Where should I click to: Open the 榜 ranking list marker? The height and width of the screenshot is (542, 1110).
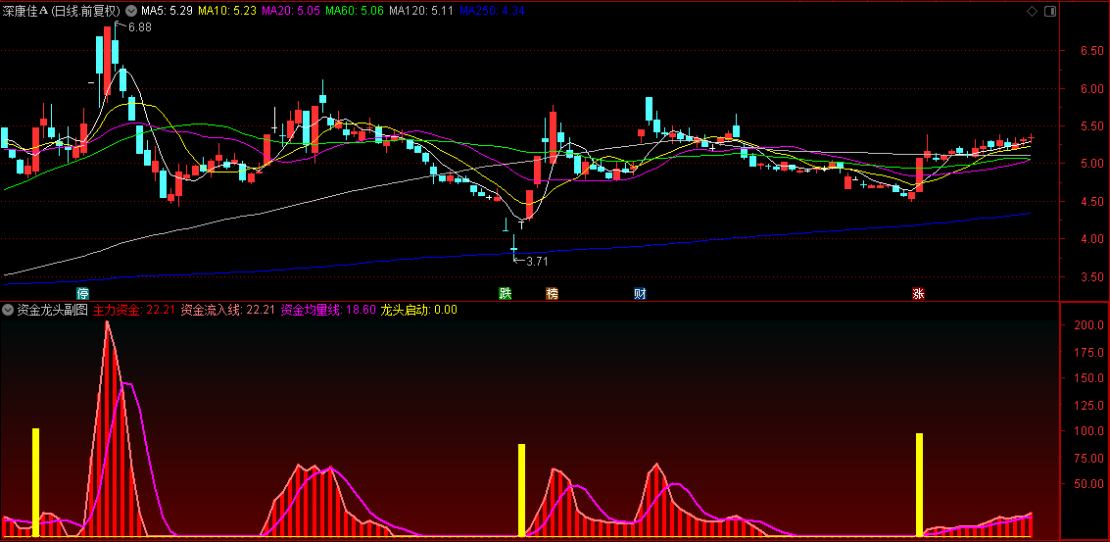(x=552, y=293)
